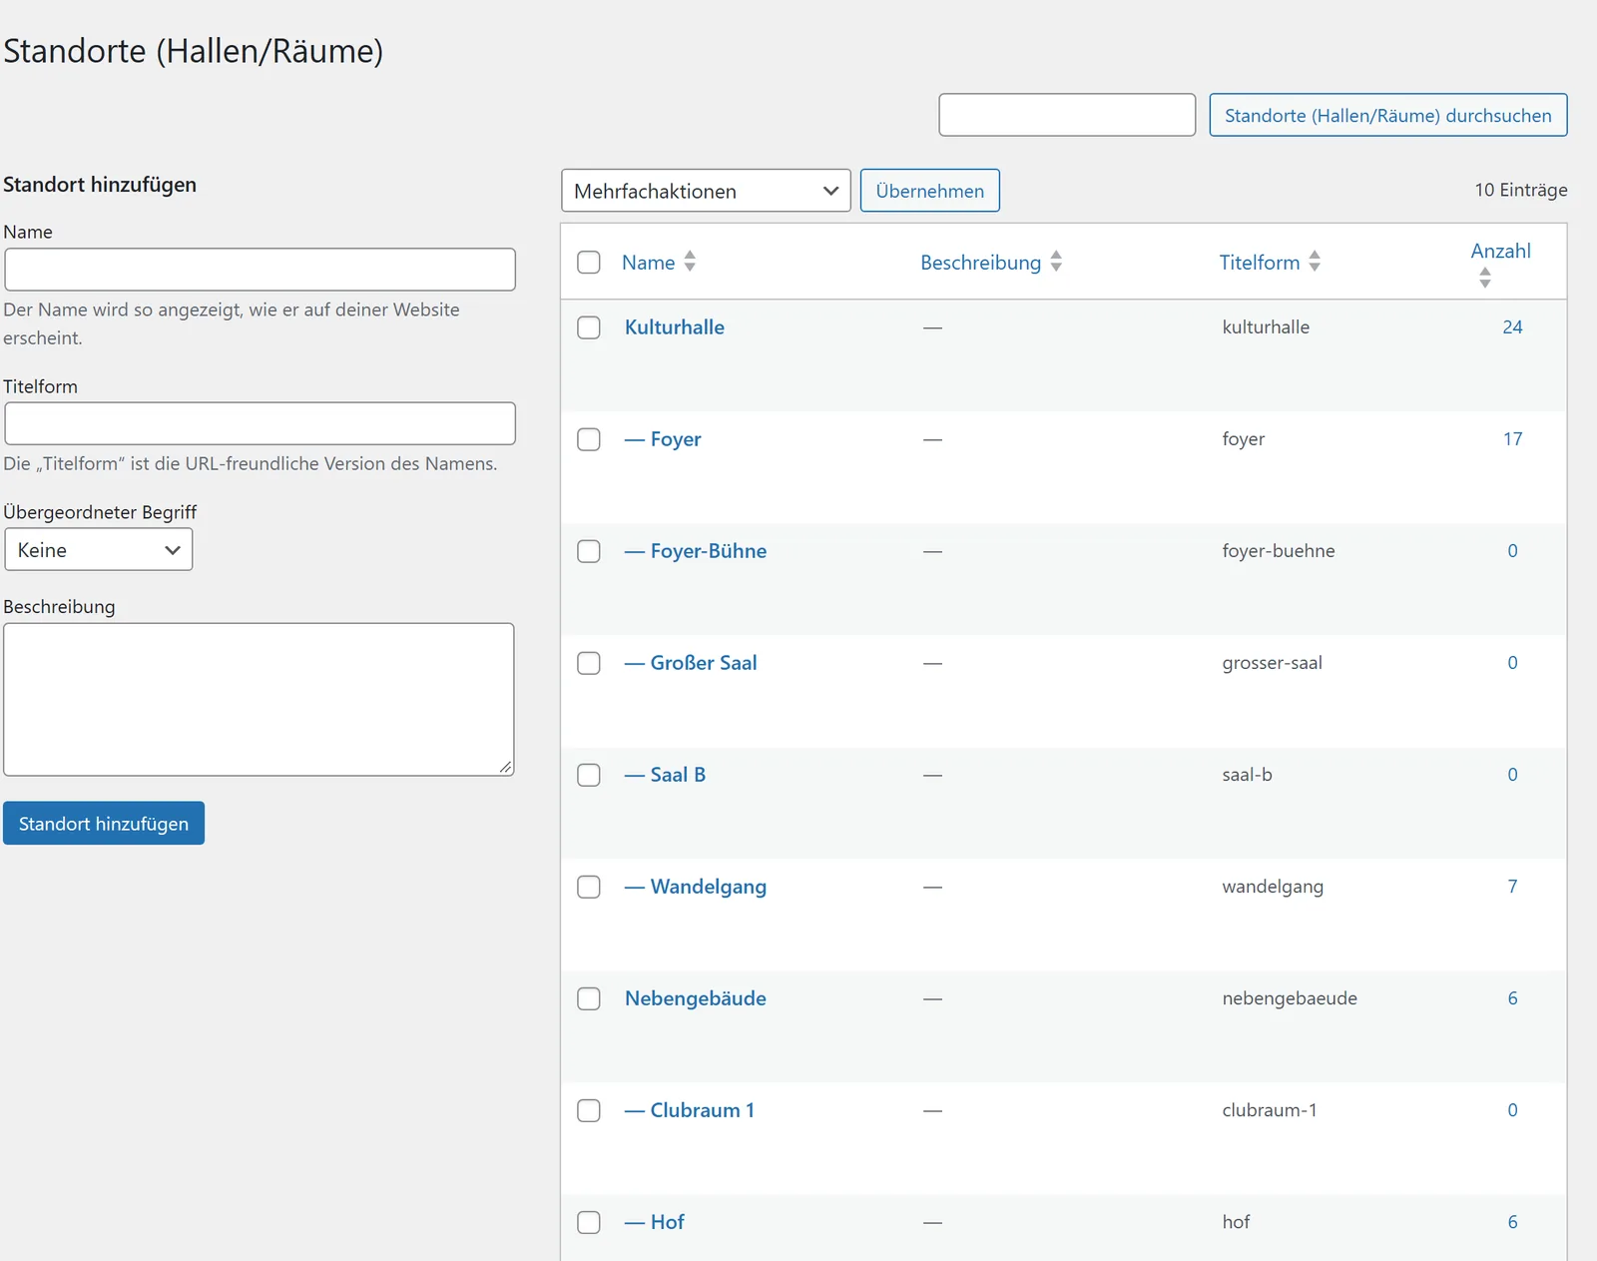Click Standorte (Hallen/Räume) durchsuchen button

pyautogui.click(x=1388, y=115)
